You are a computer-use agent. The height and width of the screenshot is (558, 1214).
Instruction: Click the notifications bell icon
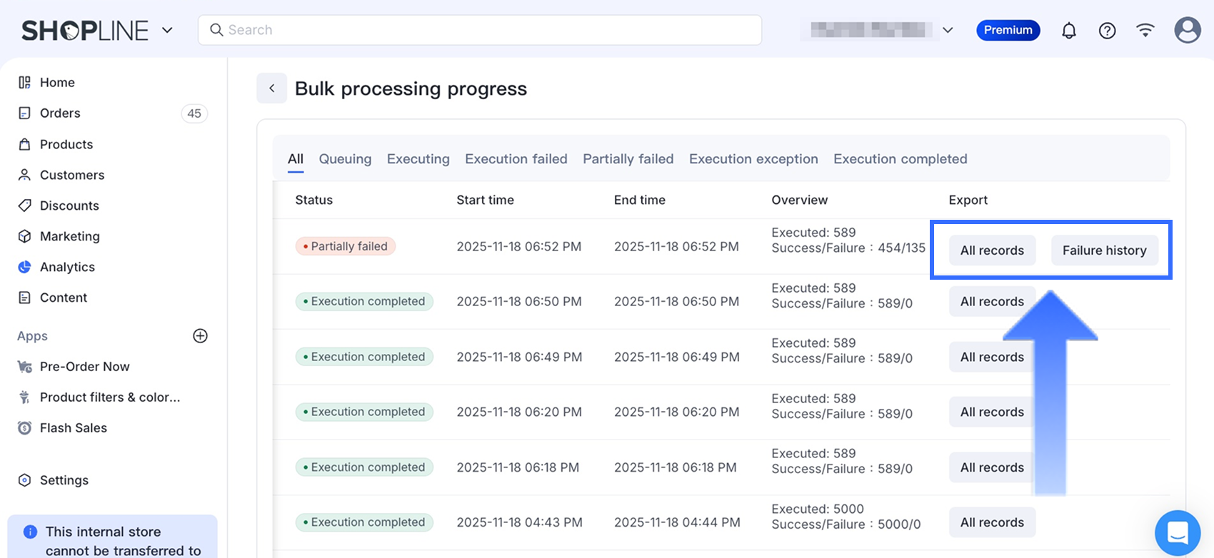[1068, 31]
